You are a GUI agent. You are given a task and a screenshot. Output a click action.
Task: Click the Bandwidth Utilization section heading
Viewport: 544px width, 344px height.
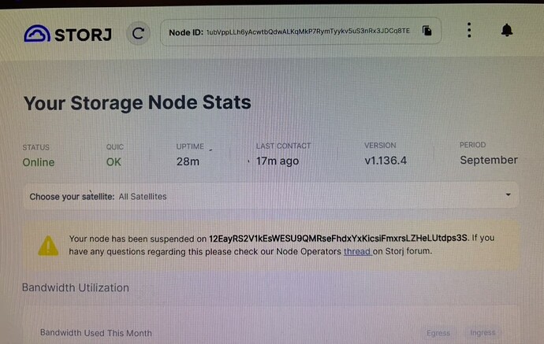(x=75, y=288)
